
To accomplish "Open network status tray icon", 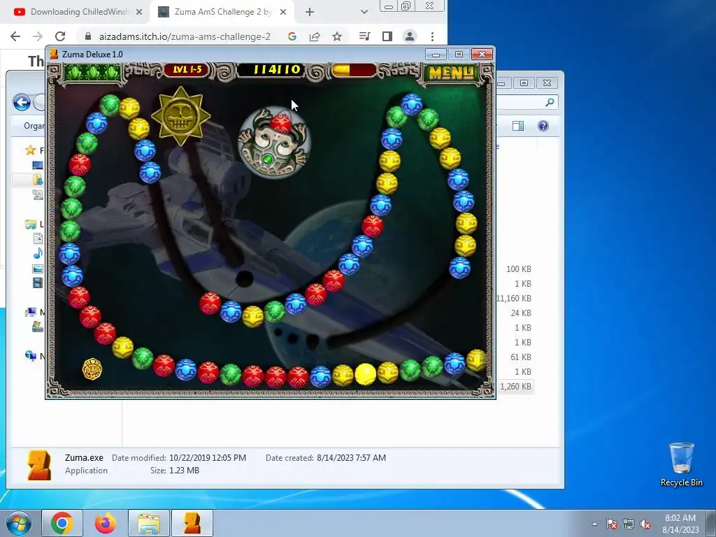I will click(x=629, y=524).
